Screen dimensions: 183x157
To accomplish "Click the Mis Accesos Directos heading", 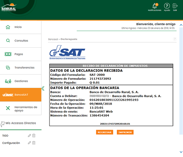I will point(21,123).
